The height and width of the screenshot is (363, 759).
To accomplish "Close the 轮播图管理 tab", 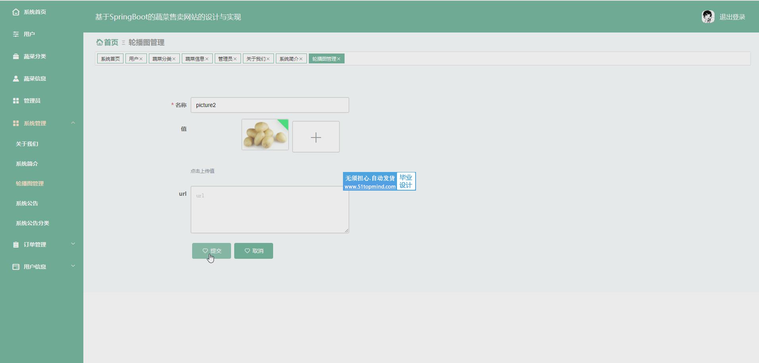I will tap(339, 59).
